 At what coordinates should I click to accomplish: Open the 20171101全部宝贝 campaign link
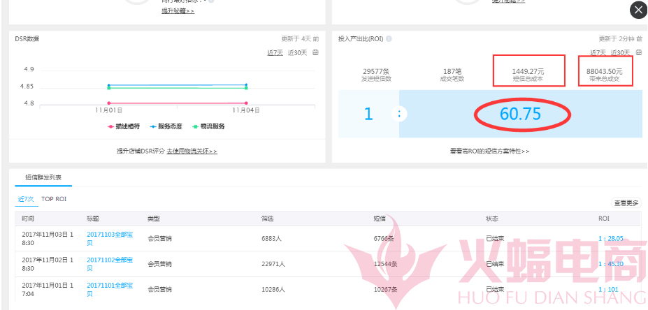pos(110,290)
